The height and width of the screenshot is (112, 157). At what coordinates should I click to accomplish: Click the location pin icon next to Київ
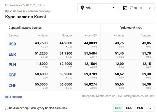pyautogui.click(x=82, y=8)
